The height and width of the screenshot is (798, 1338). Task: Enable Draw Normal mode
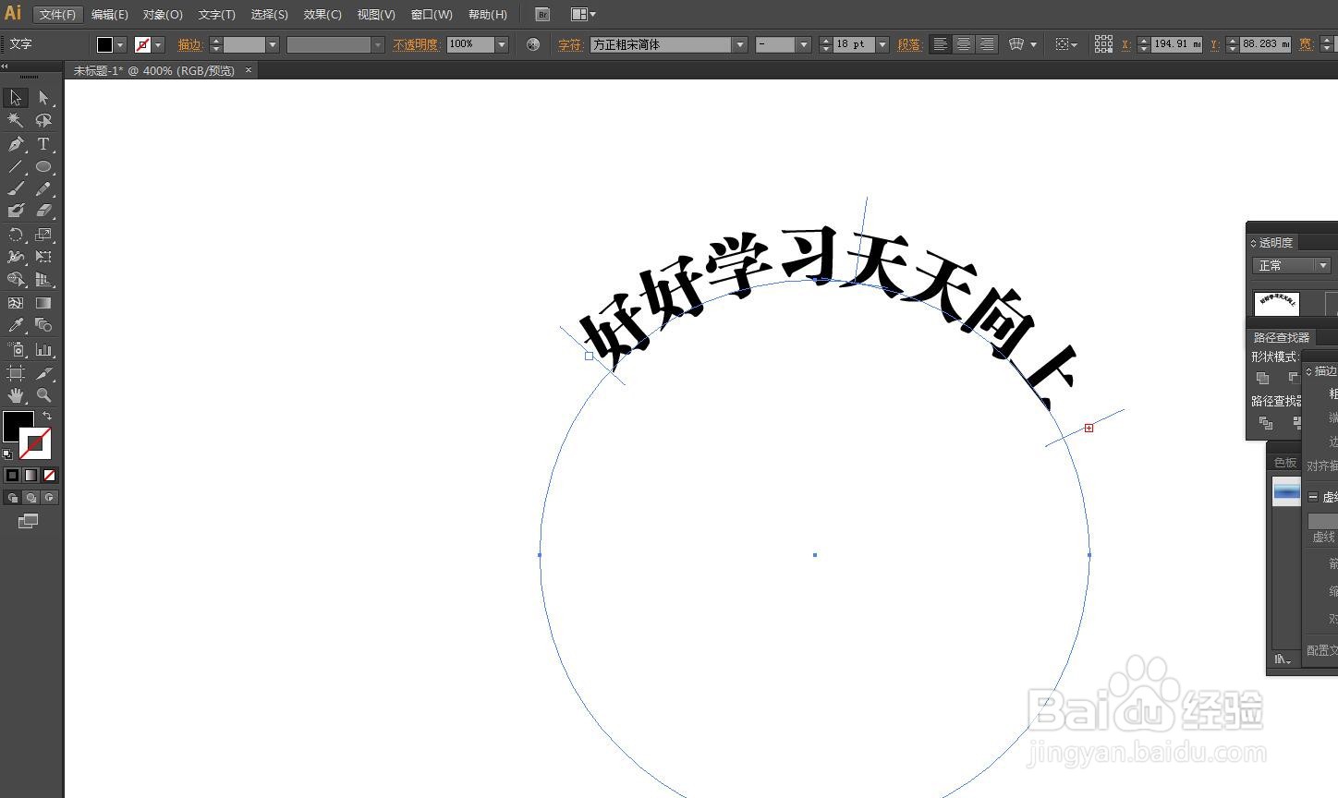pyautogui.click(x=12, y=498)
